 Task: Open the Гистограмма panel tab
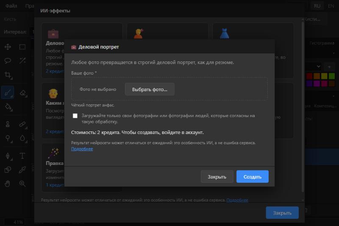pos(322,43)
